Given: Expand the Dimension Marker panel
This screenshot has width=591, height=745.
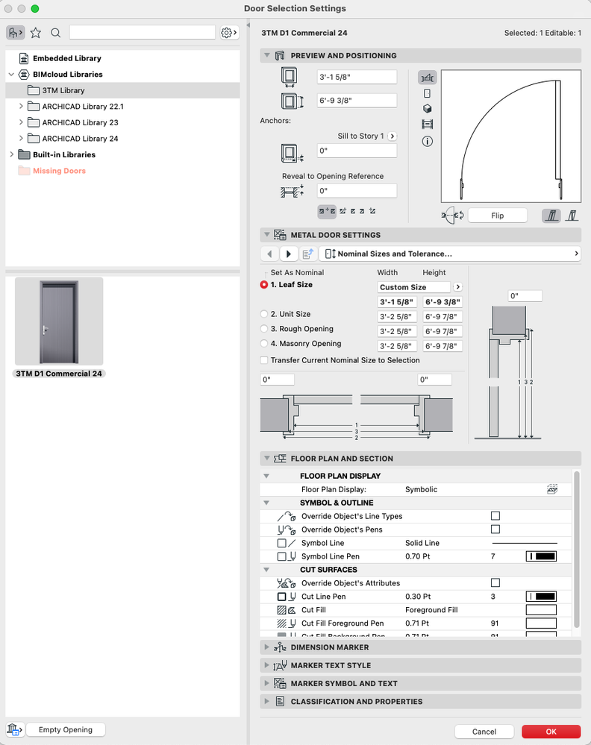Looking at the screenshot, I should click(266, 647).
